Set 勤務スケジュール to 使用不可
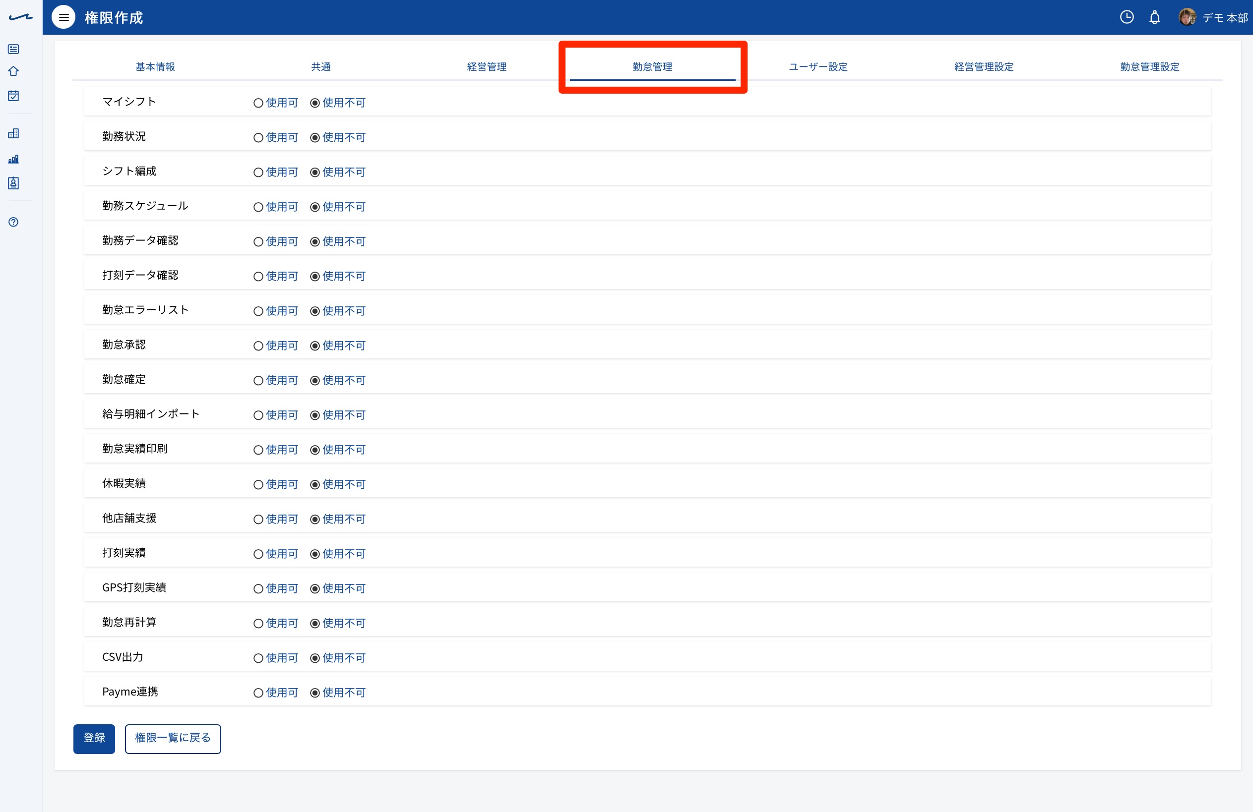Screen dimensions: 1253x812 tap(315, 207)
